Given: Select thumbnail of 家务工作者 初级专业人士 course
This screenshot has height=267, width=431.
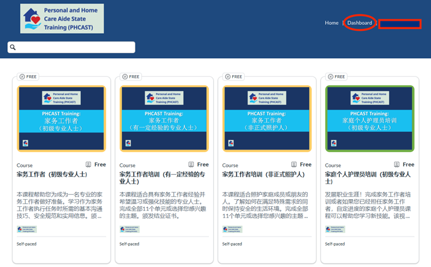Looking at the screenshot, I should point(62,119).
